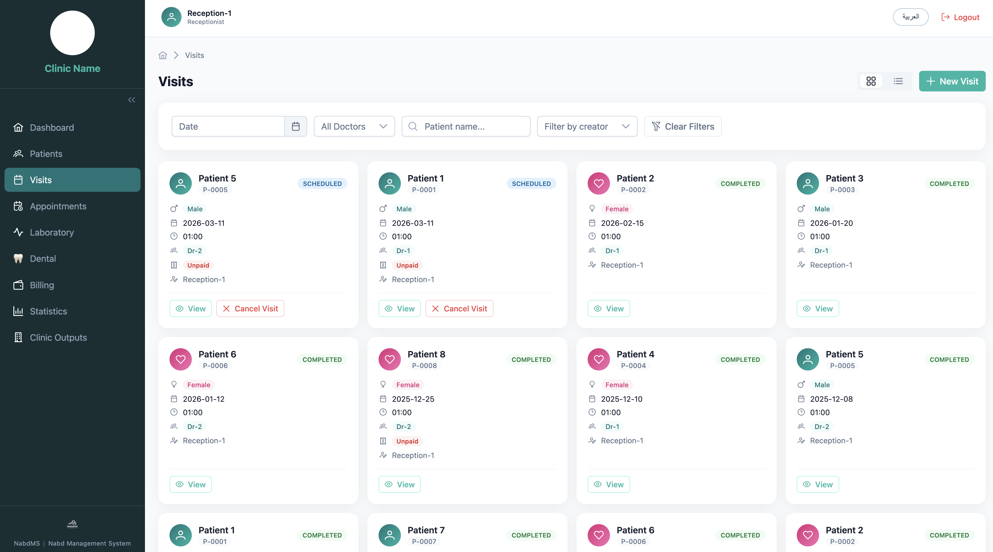Click the clinic logo circle
993x552 pixels.
[x=72, y=33]
